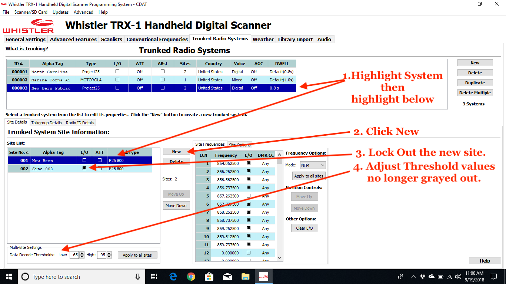Click the Clear L/O button
The image size is (506, 284).
pos(304,228)
